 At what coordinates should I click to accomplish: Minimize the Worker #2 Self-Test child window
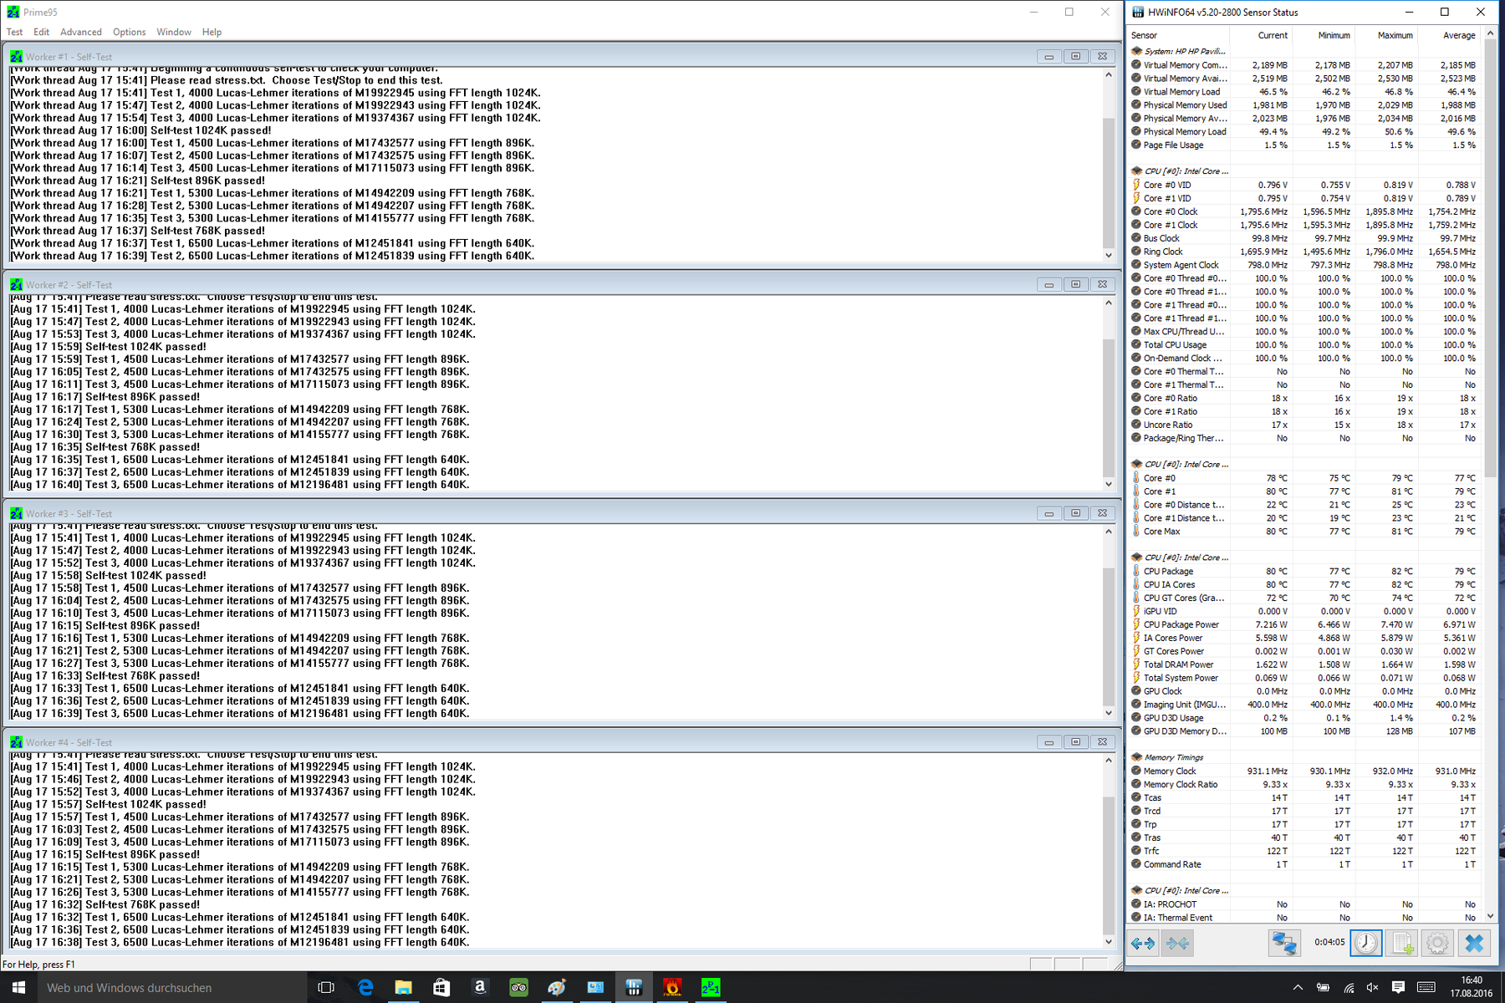(1048, 284)
